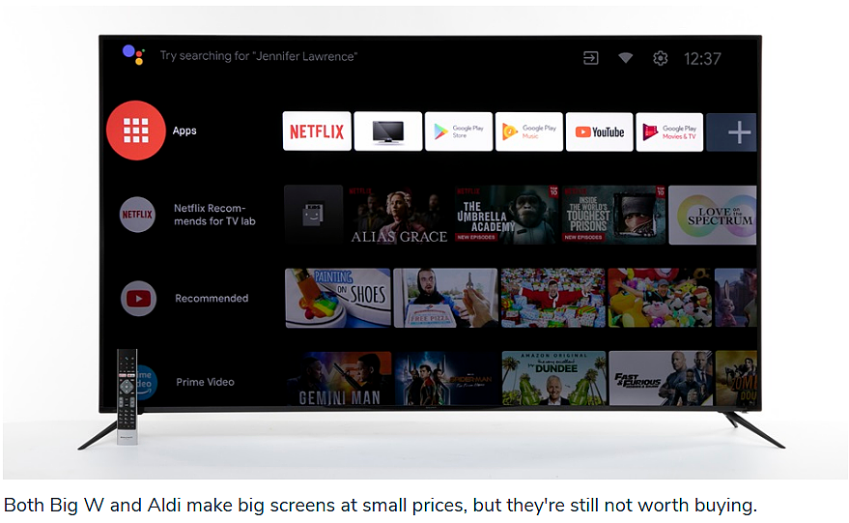The width and height of the screenshot is (849, 523).
Task: Click the 'Try searching for' prompt text
Action: click(258, 56)
